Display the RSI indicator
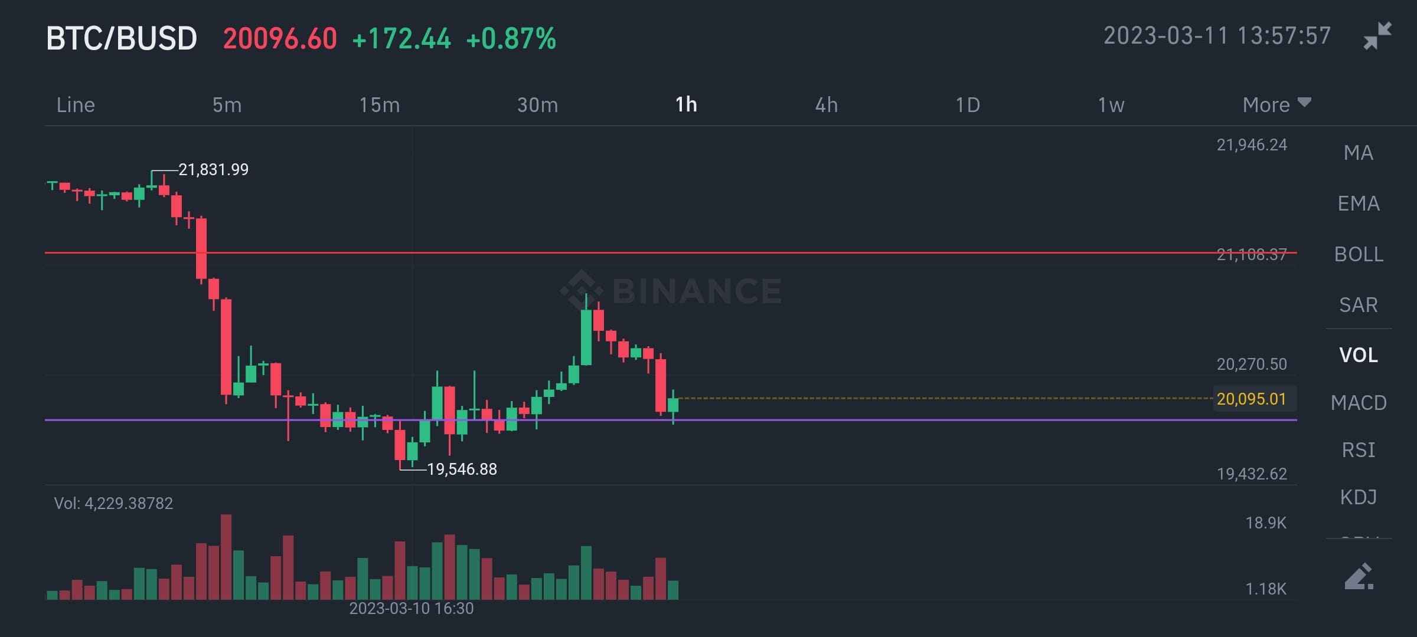 [1360, 449]
